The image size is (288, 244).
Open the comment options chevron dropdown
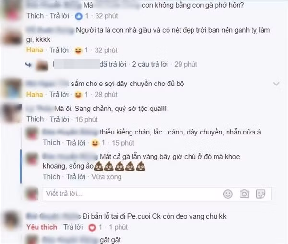pos(276,84)
